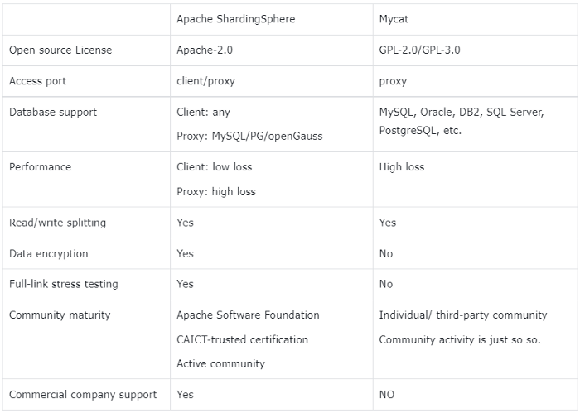The image size is (580, 413).
Task: Click the Mycat column header
Action: pyautogui.click(x=394, y=19)
